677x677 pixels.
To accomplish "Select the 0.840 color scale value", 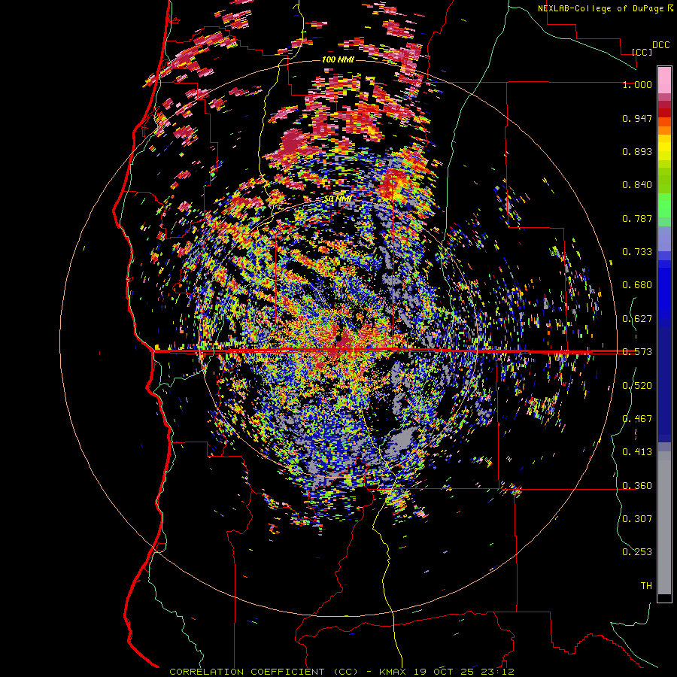I will (637, 185).
